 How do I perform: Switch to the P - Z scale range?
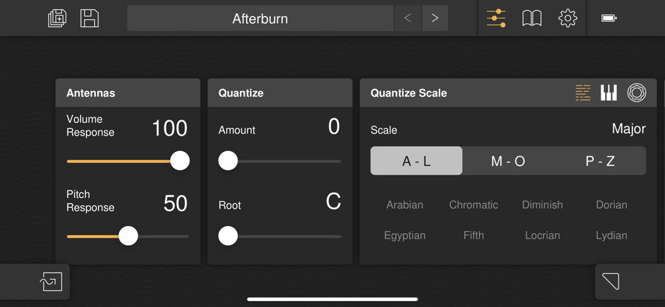click(600, 161)
